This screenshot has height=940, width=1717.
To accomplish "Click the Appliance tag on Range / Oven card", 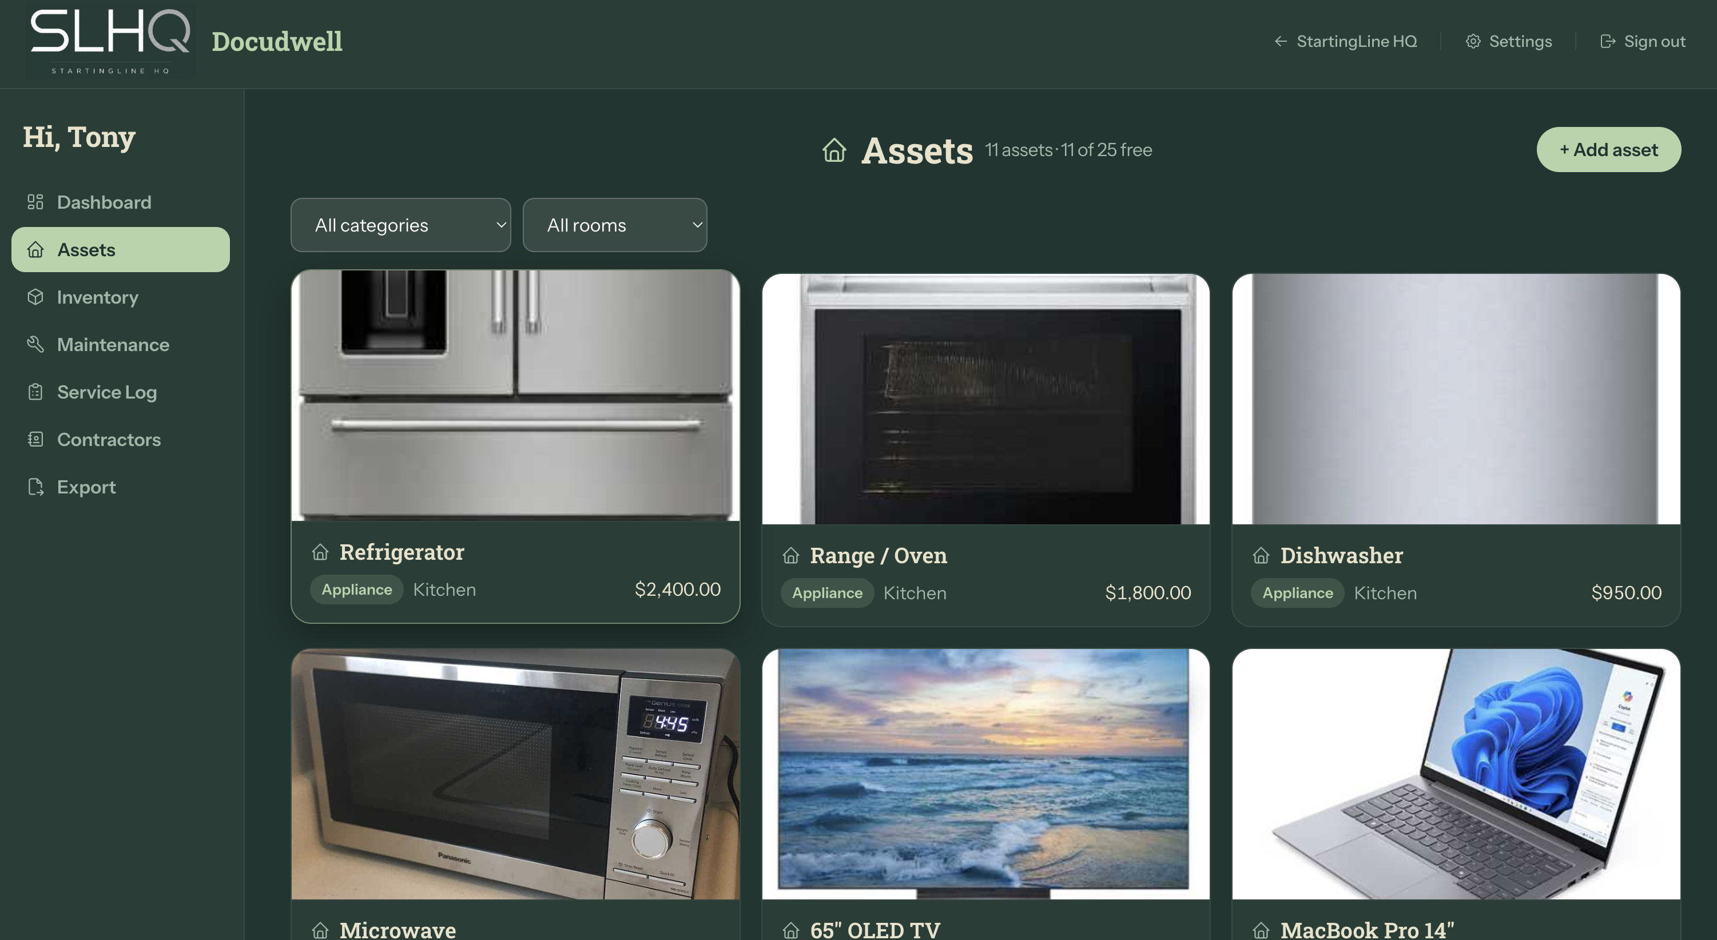I will (x=827, y=593).
